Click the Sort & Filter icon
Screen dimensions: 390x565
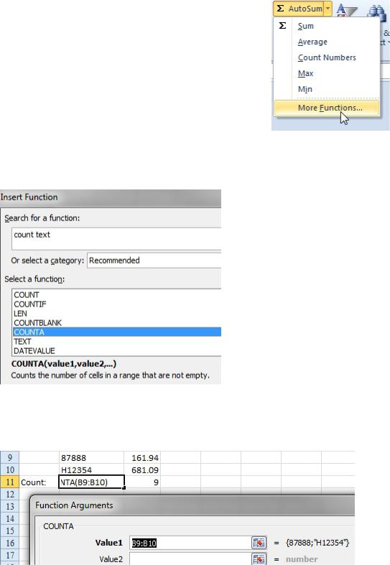[346, 9]
